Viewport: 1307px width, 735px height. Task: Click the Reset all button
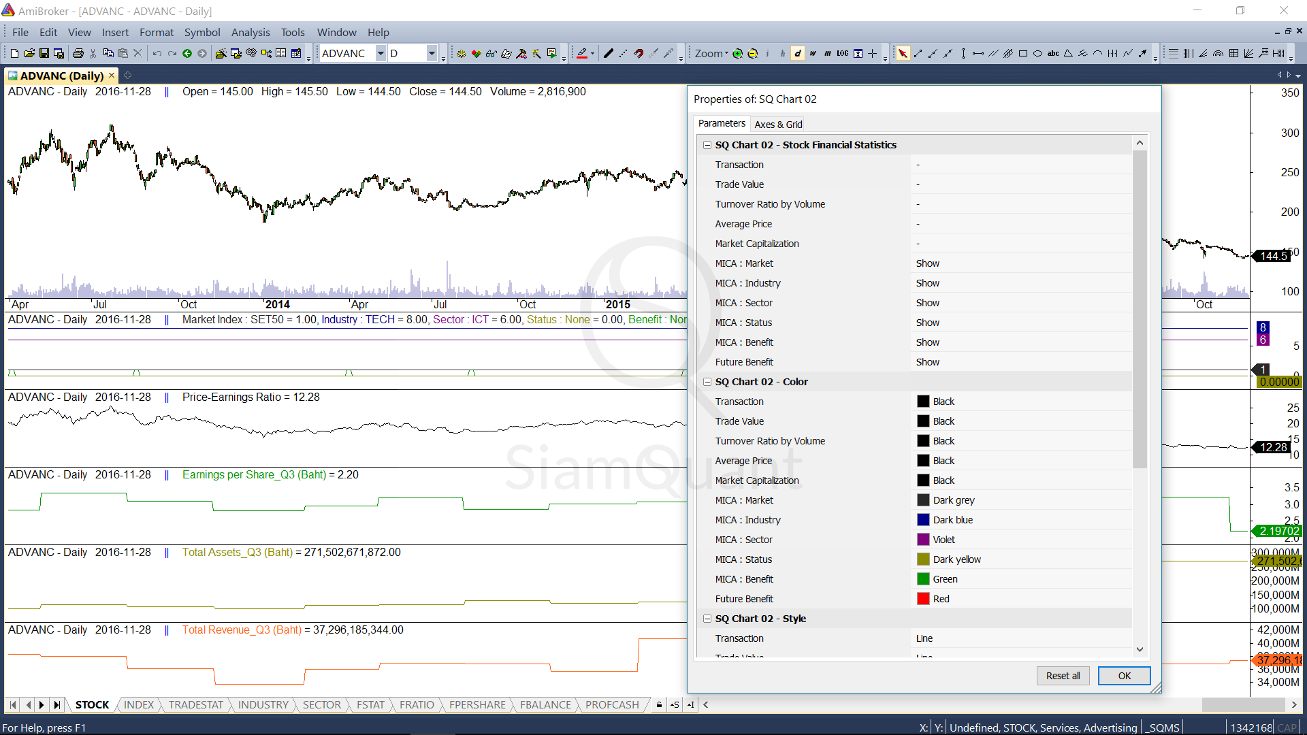pyautogui.click(x=1063, y=675)
